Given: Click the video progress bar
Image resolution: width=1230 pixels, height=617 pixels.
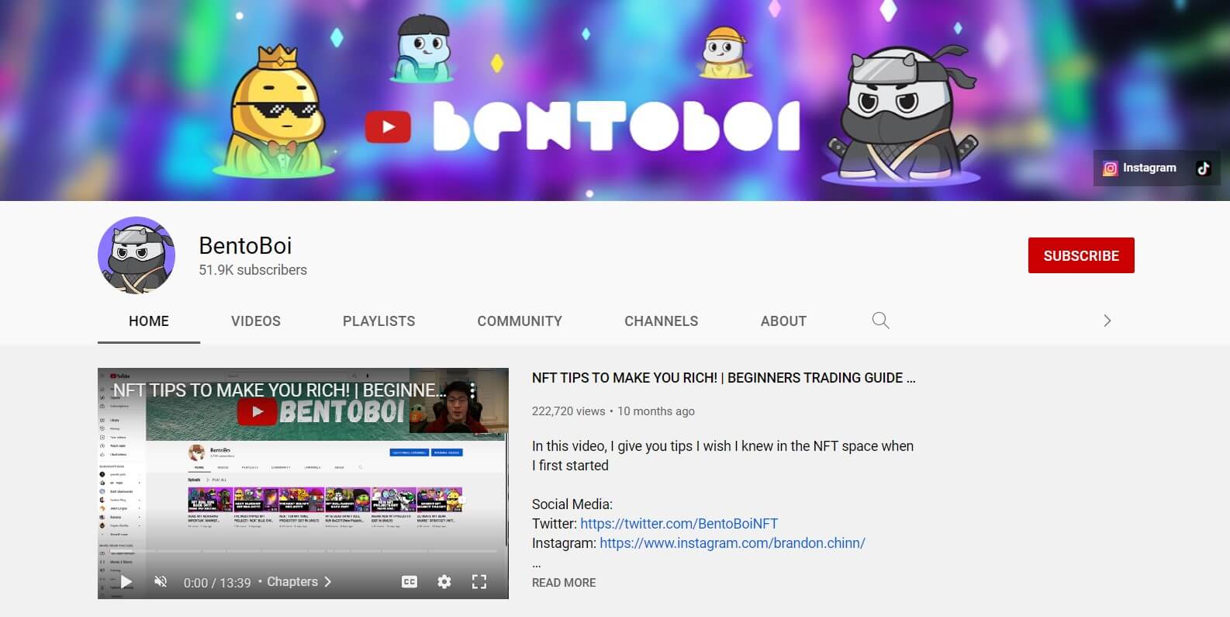Looking at the screenshot, I should point(302,551).
